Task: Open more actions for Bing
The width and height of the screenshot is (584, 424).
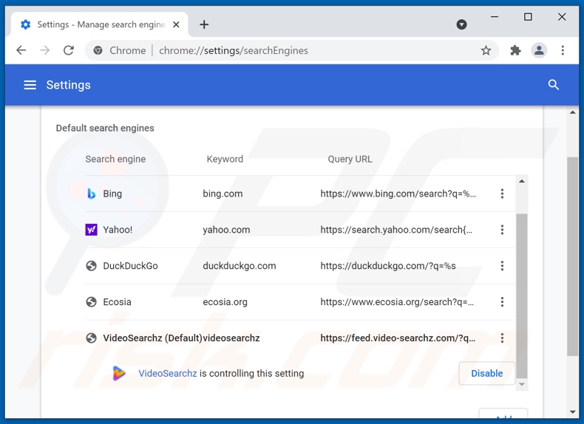Action: point(502,194)
